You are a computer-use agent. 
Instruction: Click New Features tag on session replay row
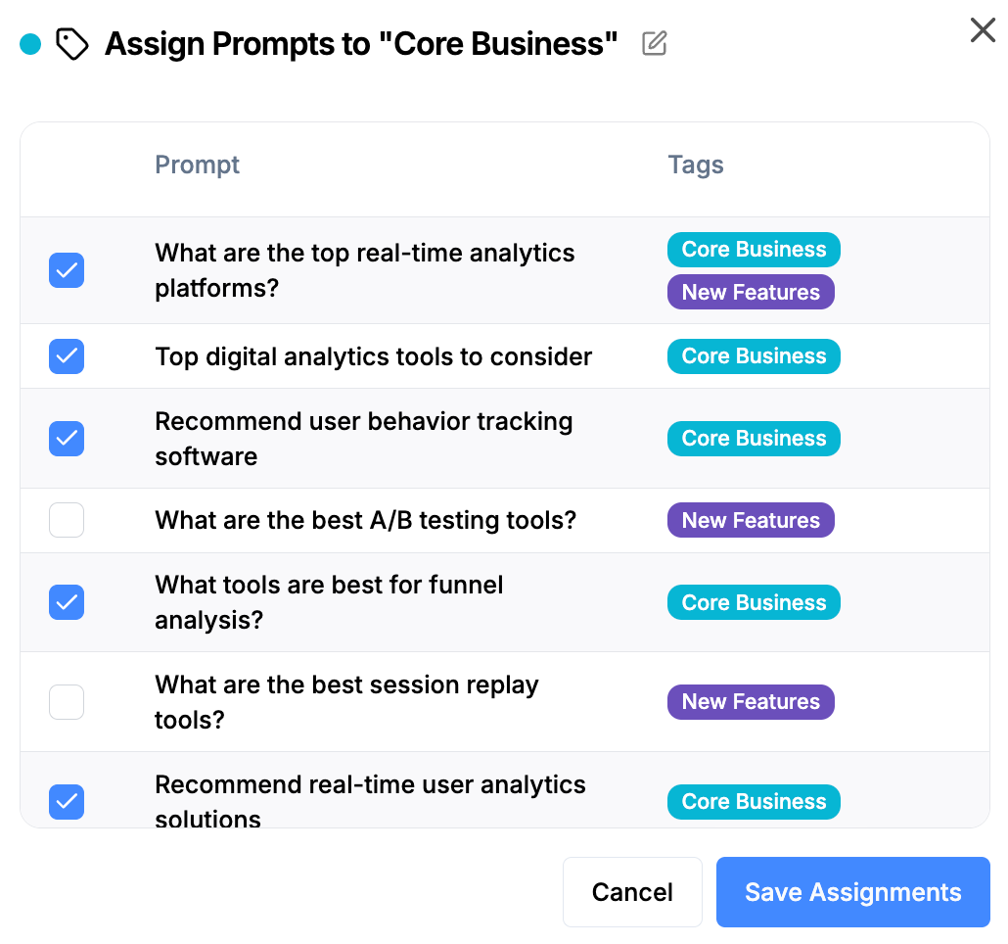(751, 701)
